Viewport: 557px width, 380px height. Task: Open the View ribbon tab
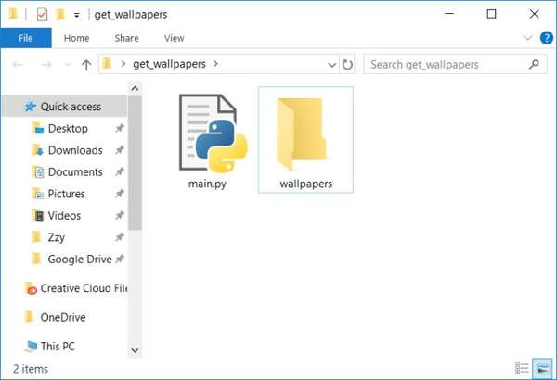tap(174, 38)
